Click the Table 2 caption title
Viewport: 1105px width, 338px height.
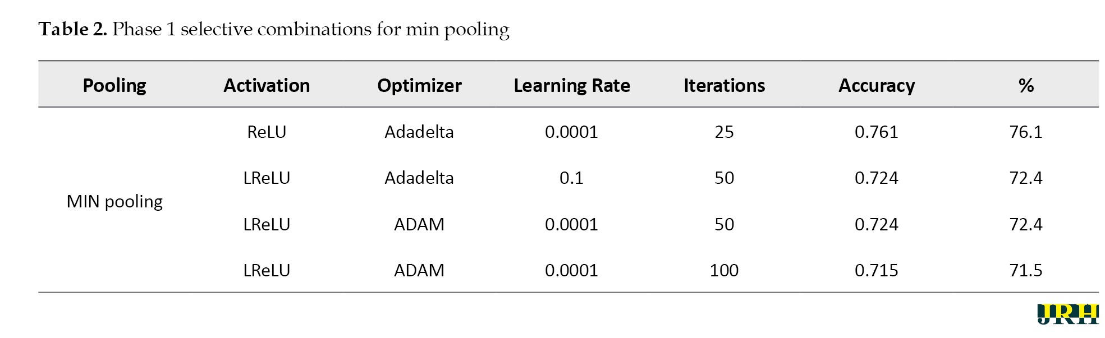coord(273,29)
